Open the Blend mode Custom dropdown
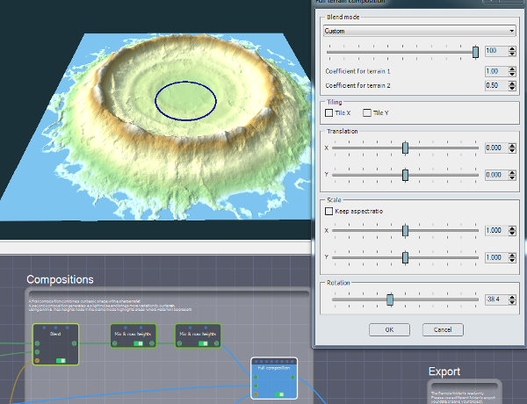527x404 pixels. click(419, 31)
